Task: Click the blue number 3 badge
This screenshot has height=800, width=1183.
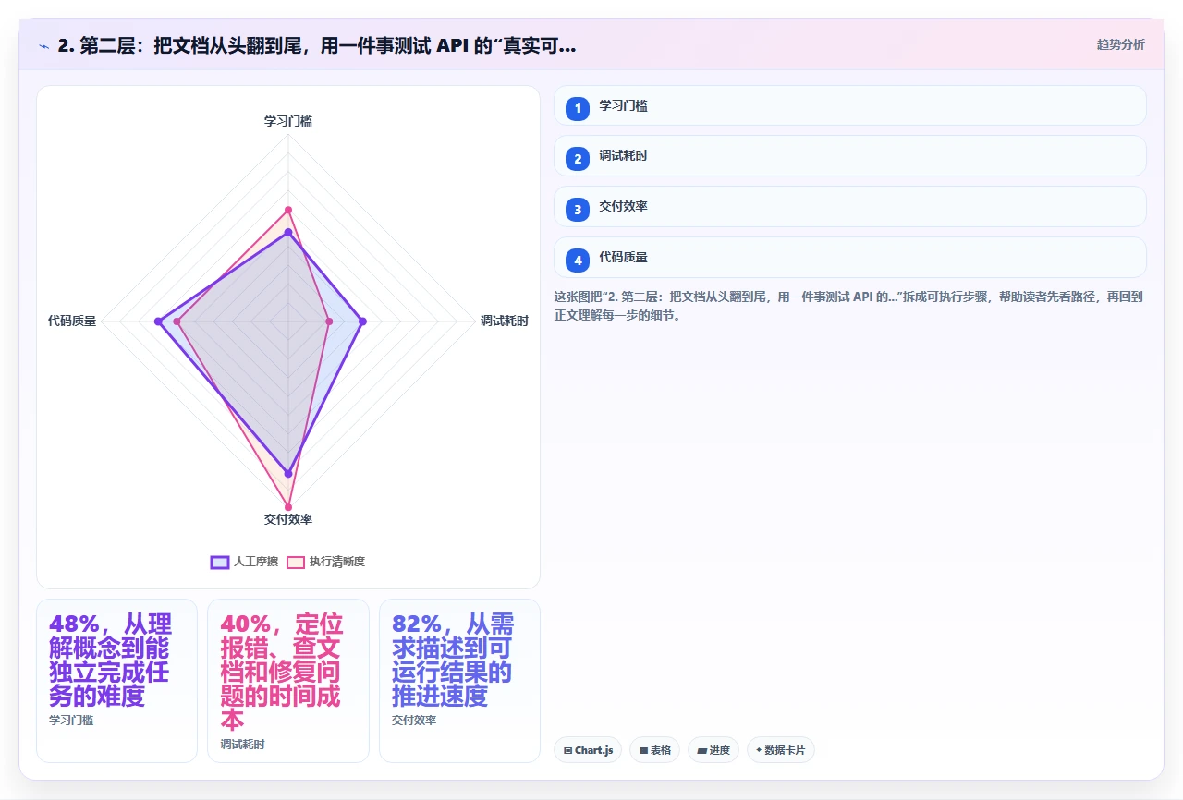Action: point(578,209)
